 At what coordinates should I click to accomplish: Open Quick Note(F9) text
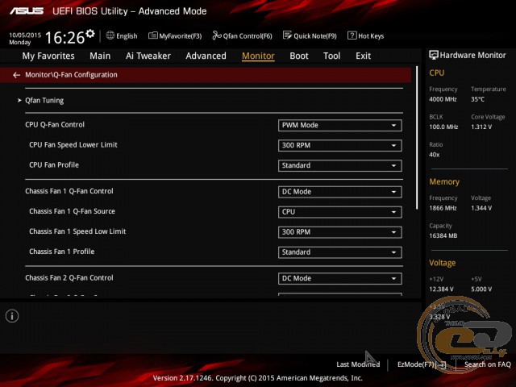315,35
